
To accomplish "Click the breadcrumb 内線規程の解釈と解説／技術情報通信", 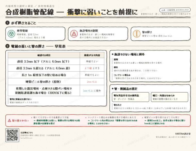I will [30, 6].
